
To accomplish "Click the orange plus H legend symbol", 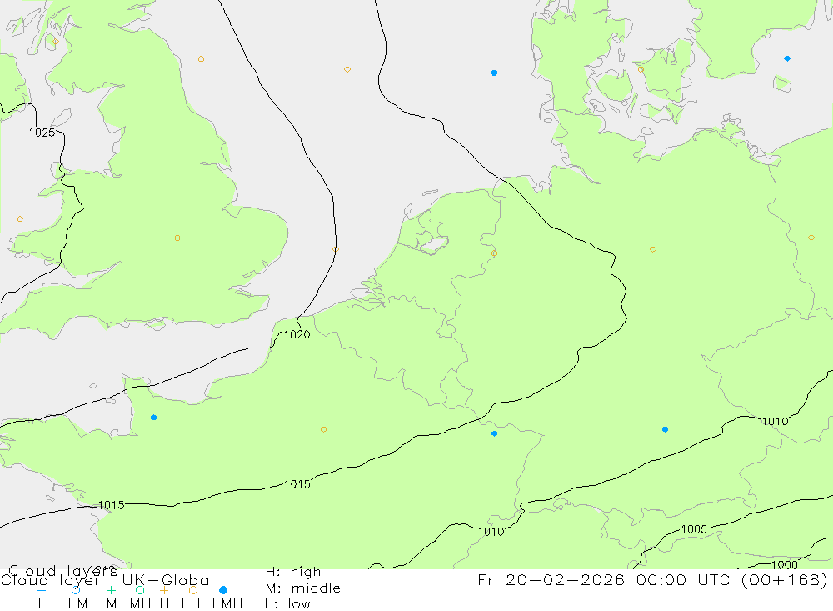I will [164, 590].
